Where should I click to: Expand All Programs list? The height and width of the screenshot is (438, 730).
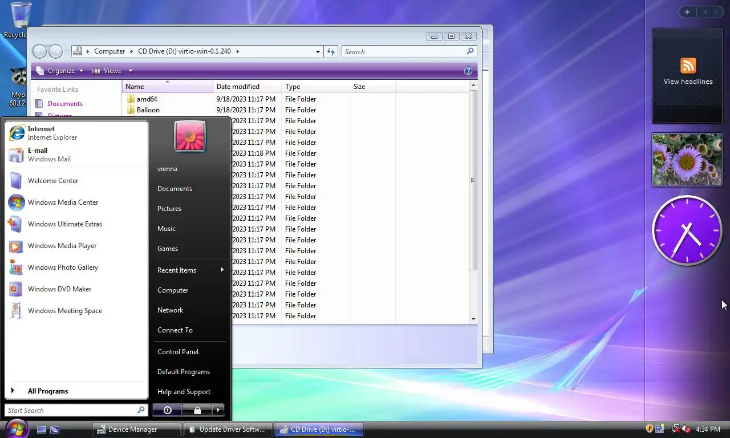[76, 391]
